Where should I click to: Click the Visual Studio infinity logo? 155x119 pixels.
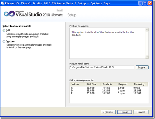click(x=9, y=14)
